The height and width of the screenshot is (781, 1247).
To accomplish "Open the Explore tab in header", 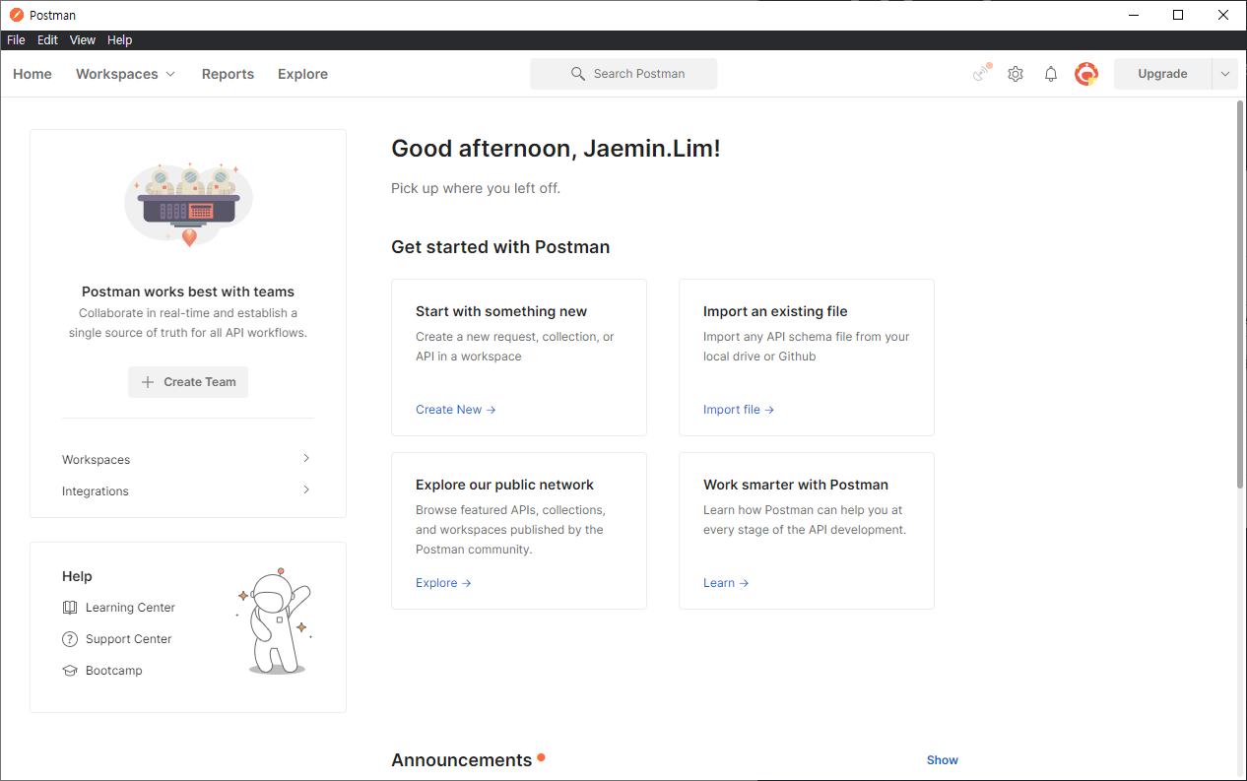I will coord(302,74).
